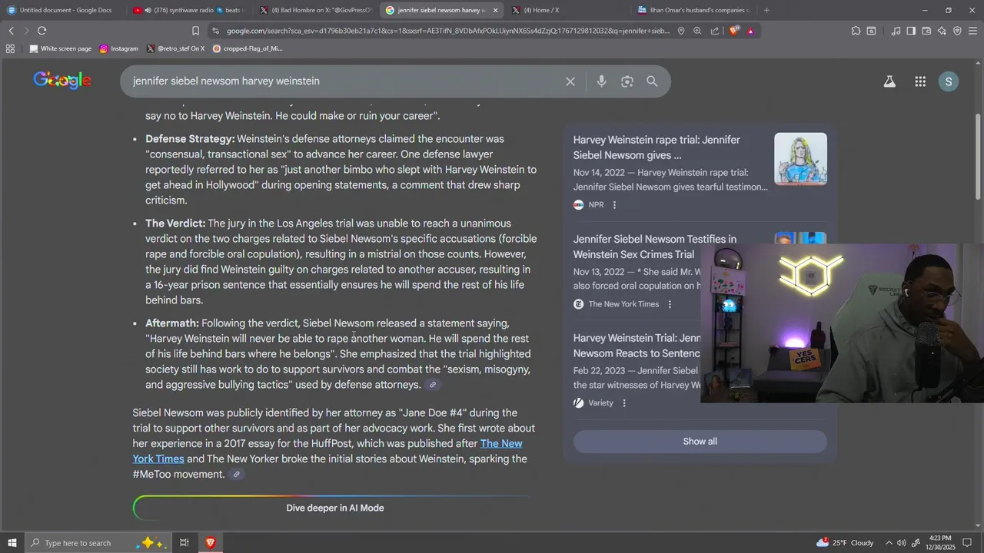The height and width of the screenshot is (553, 984).
Task: Share this page via share icon
Action: point(715,31)
